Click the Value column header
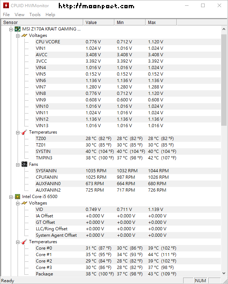 click(99, 22)
